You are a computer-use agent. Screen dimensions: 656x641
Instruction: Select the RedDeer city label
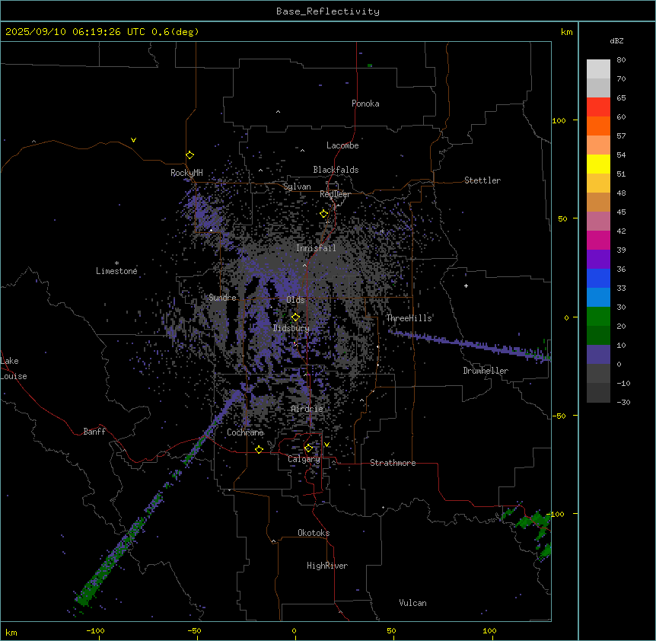335,194
